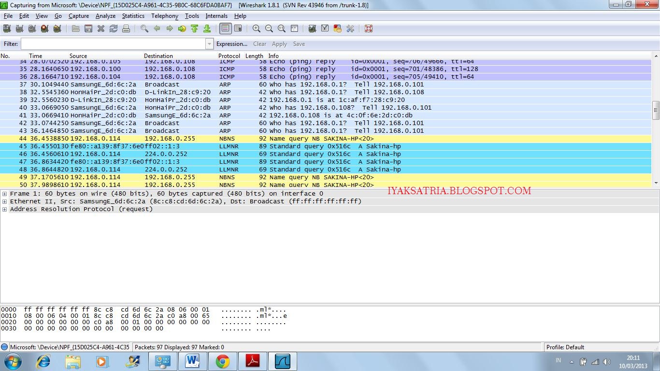Go to packet number icon
Screen dimensions: 660x371
(182, 29)
